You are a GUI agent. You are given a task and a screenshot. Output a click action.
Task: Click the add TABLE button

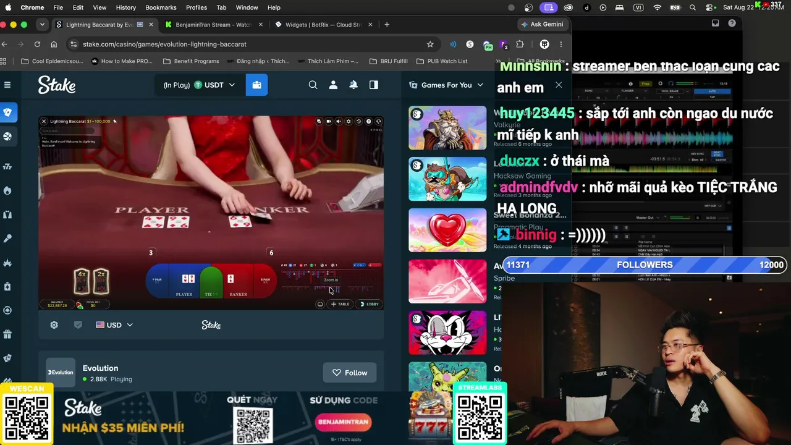pos(341,304)
